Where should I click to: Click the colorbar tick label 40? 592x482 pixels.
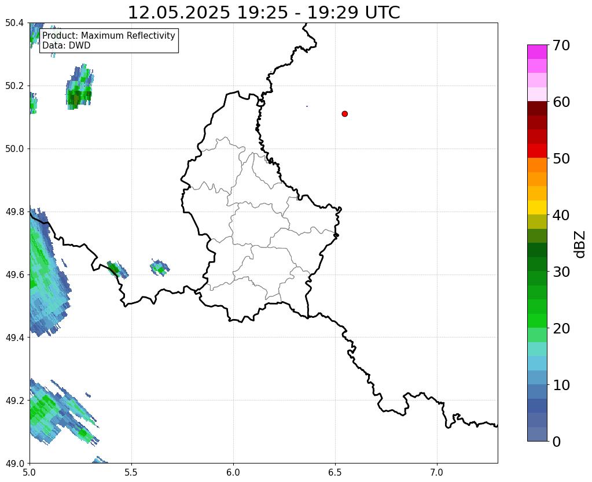click(561, 215)
